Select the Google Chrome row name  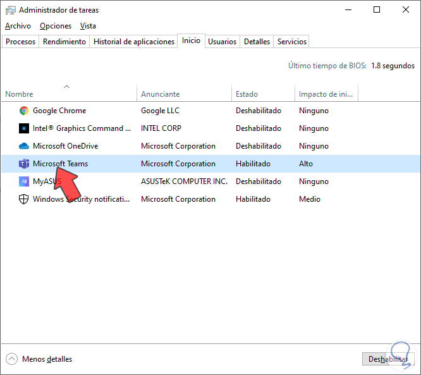pos(59,111)
